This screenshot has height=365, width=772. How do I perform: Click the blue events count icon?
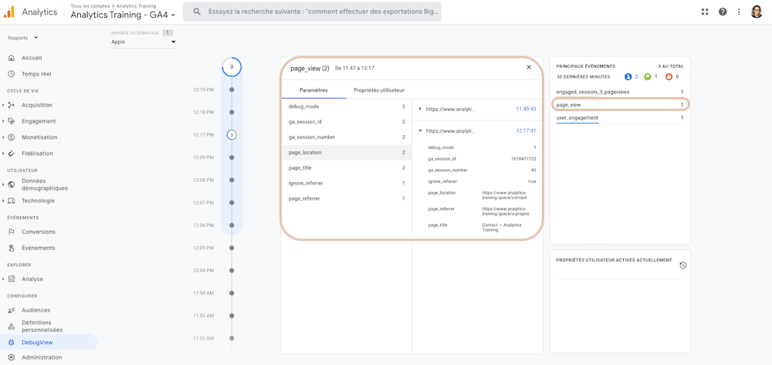[628, 76]
